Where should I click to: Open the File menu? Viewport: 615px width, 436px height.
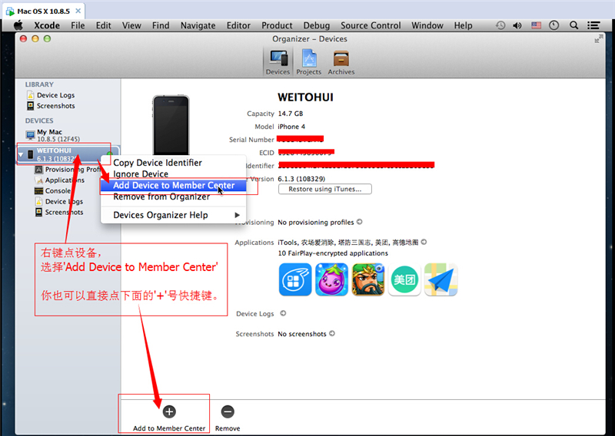78,25
